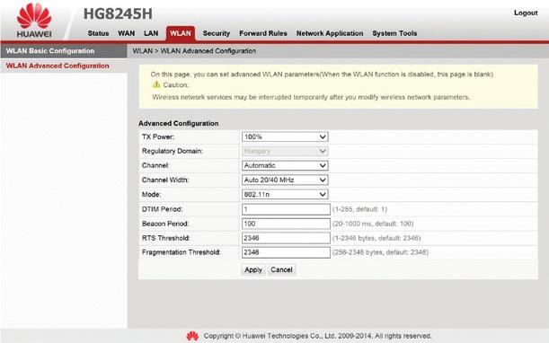Click the 'Beacon Period:' label
549x343 pixels.
click(x=165, y=224)
